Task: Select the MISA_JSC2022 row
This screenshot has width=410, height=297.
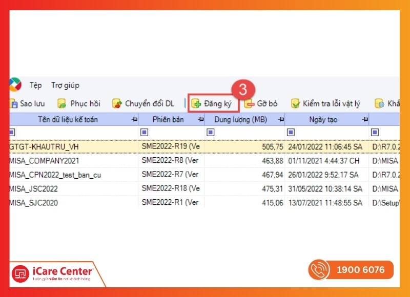Action: [x=204, y=188]
